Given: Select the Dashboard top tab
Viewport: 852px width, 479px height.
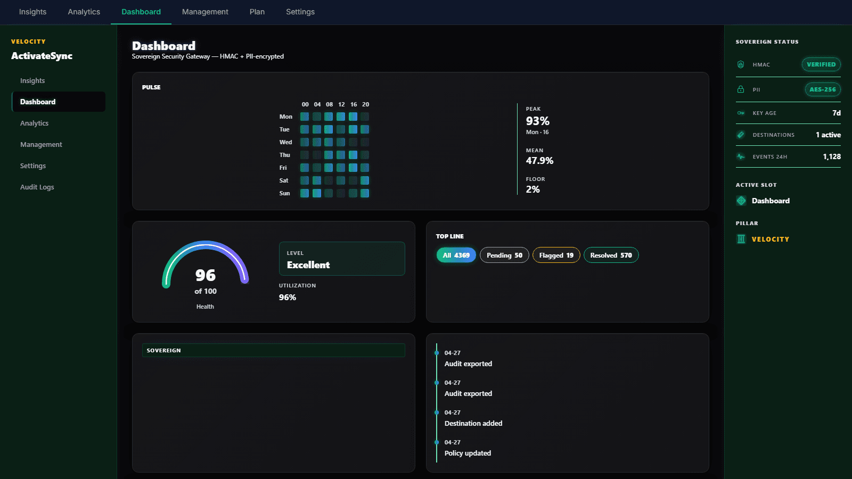Looking at the screenshot, I should 141,12.
